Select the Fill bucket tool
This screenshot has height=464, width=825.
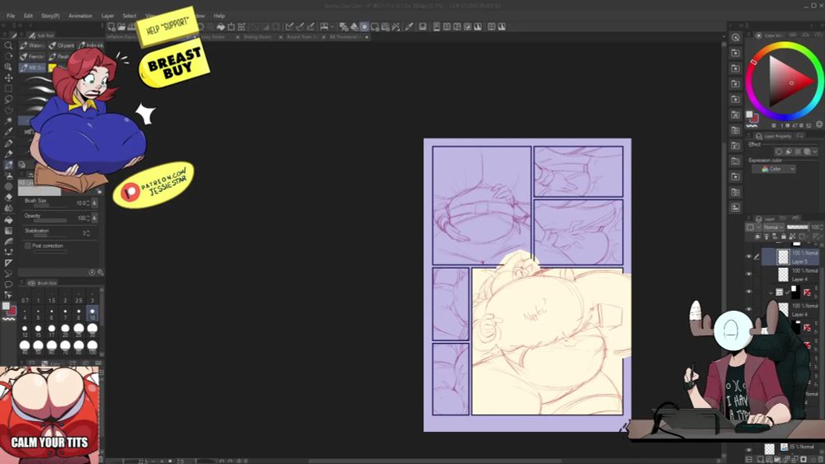8,220
